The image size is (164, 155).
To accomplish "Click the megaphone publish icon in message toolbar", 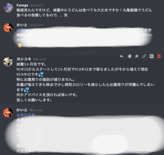I will 129,56.
